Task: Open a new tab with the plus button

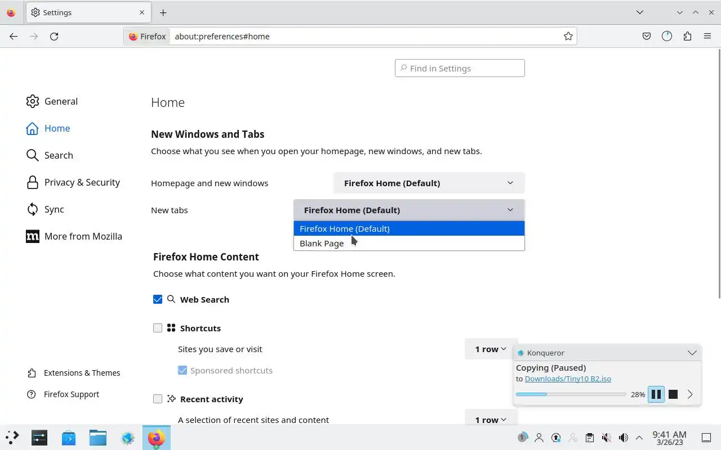Action: [163, 12]
